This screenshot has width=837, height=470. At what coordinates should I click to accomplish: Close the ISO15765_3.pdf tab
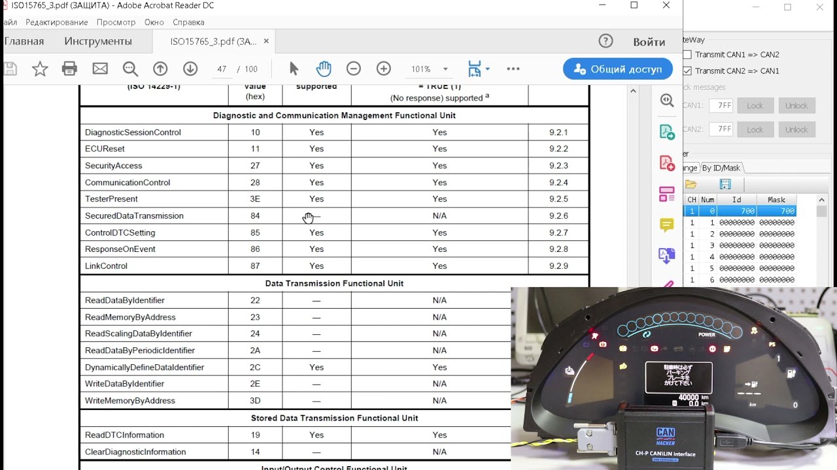pos(266,41)
